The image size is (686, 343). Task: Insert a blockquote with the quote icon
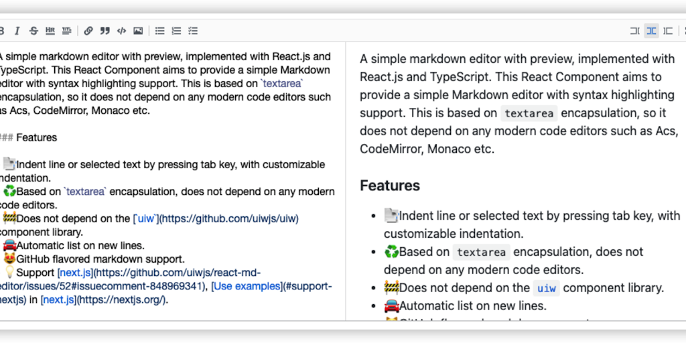105,31
